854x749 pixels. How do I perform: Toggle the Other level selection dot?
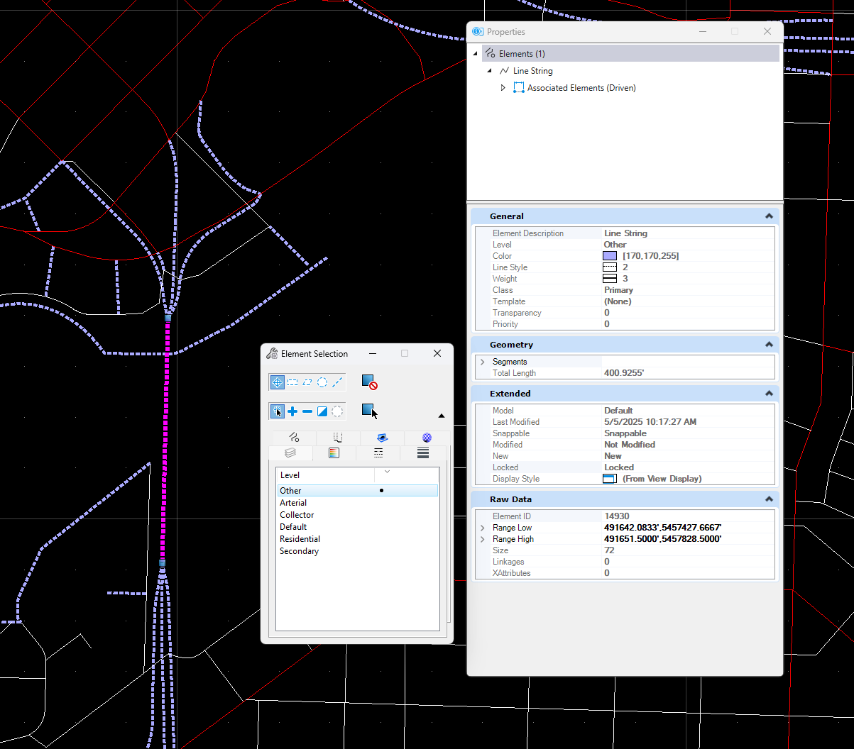(381, 491)
